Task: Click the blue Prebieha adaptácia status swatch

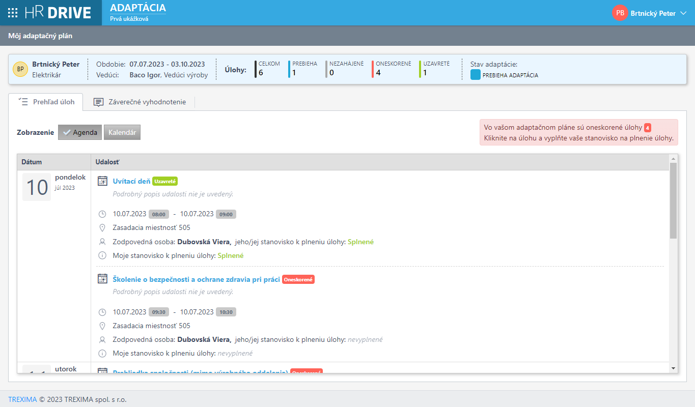Action: [x=475, y=75]
